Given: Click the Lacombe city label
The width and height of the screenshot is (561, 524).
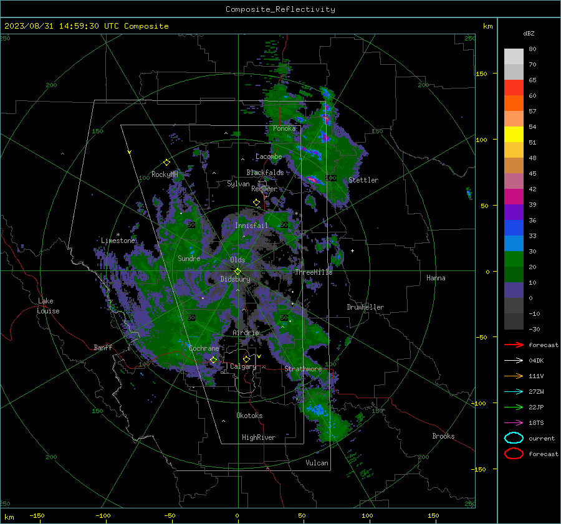Looking at the screenshot, I should [x=269, y=156].
